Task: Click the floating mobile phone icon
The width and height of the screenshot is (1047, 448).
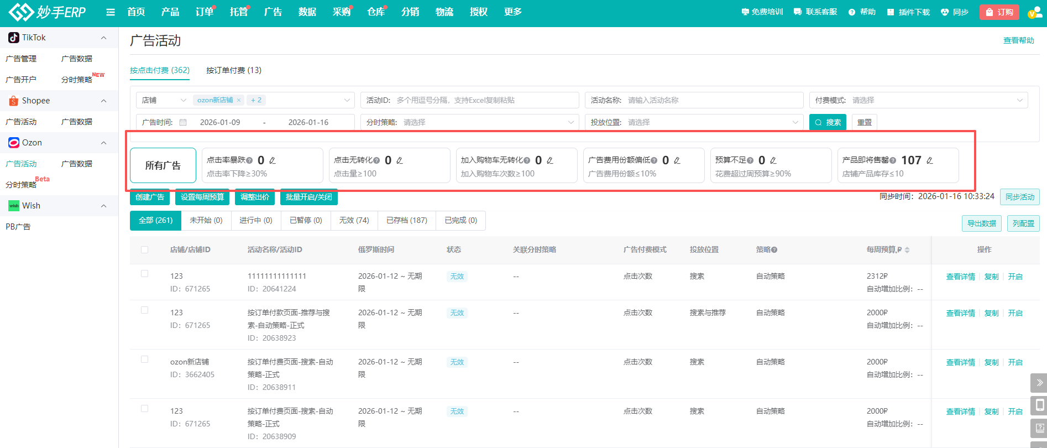Action: pyautogui.click(x=1039, y=405)
